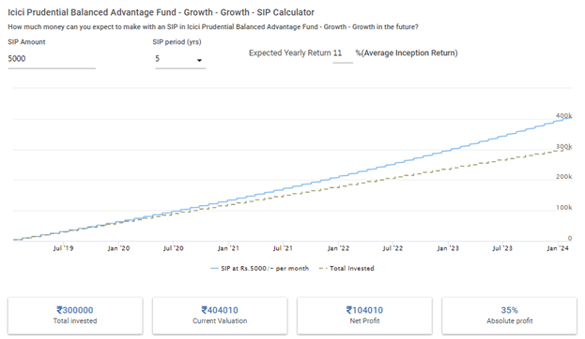Click the '%(Average Inception Return)' text
The width and height of the screenshot is (585, 339).
[407, 53]
